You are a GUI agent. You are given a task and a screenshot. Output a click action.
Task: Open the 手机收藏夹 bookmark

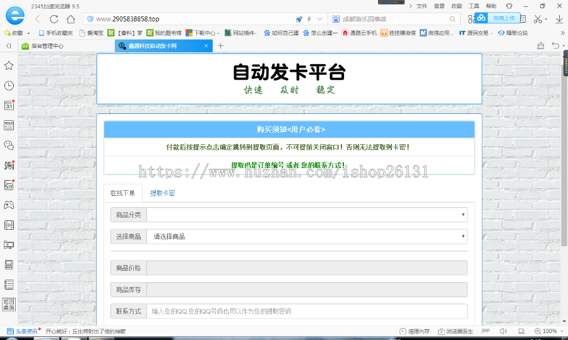[56, 33]
